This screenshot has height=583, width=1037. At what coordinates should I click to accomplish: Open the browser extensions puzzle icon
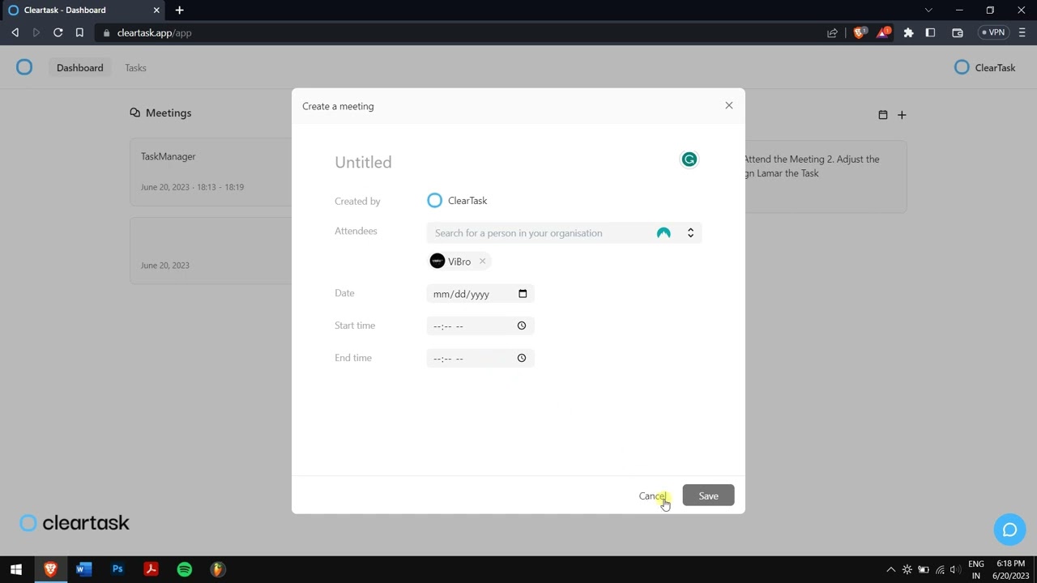pyautogui.click(x=908, y=33)
